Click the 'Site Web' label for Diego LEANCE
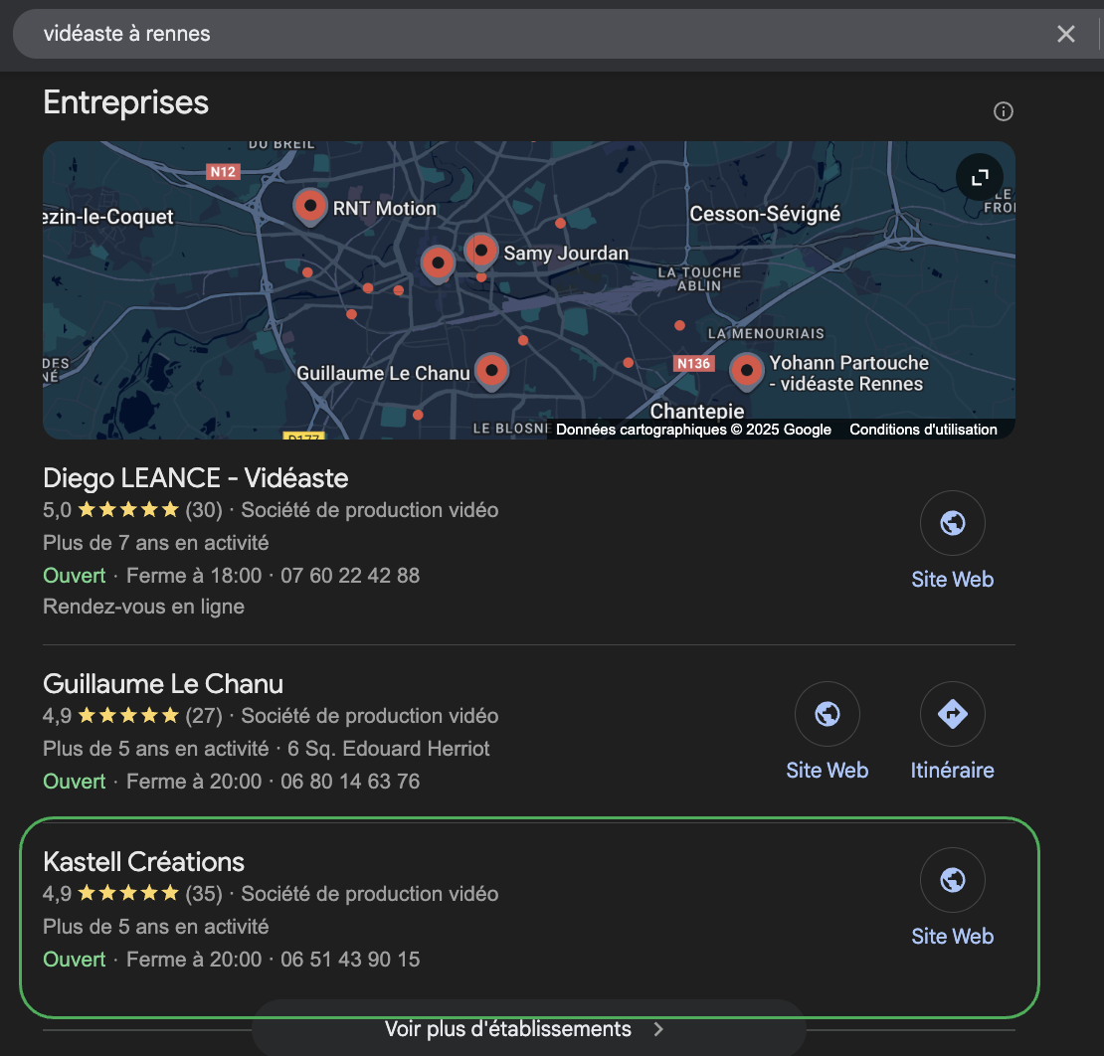This screenshot has height=1056, width=1104. (x=952, y=580)
